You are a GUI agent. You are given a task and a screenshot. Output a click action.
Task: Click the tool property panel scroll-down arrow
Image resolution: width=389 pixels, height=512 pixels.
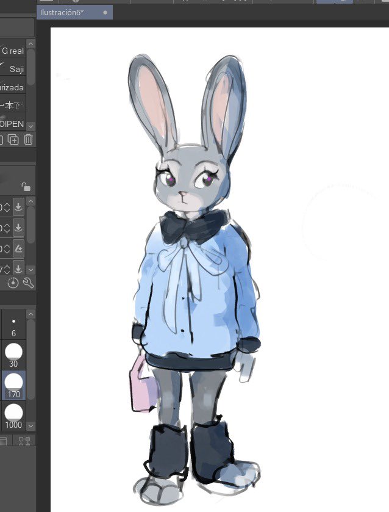(x=30, y=270)
